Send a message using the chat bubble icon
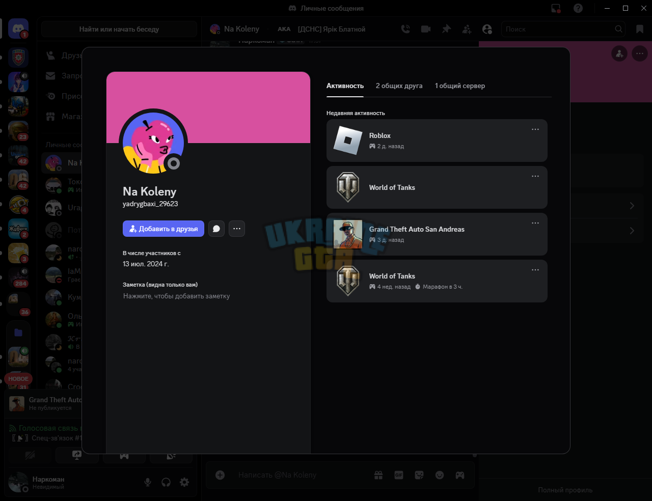This screenshot has width=652, height=501. [x=216, y=229]
